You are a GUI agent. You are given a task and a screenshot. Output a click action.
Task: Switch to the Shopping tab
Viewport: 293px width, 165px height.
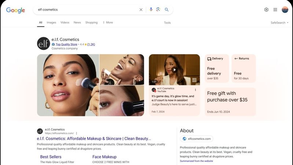pyautogui.click(x=91, y=22)
